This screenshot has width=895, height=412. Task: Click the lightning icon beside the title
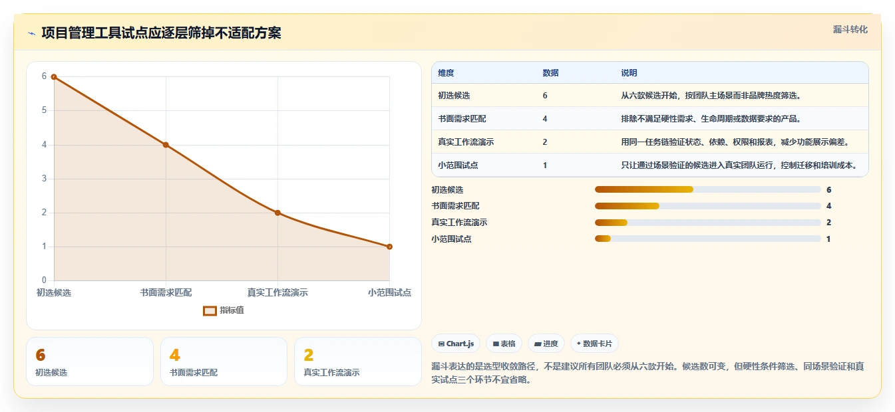(31, 33)
